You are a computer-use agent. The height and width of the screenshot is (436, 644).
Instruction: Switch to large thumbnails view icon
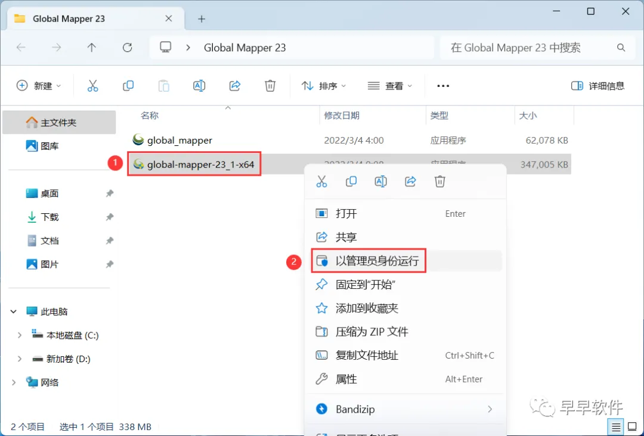click(632, 427)
